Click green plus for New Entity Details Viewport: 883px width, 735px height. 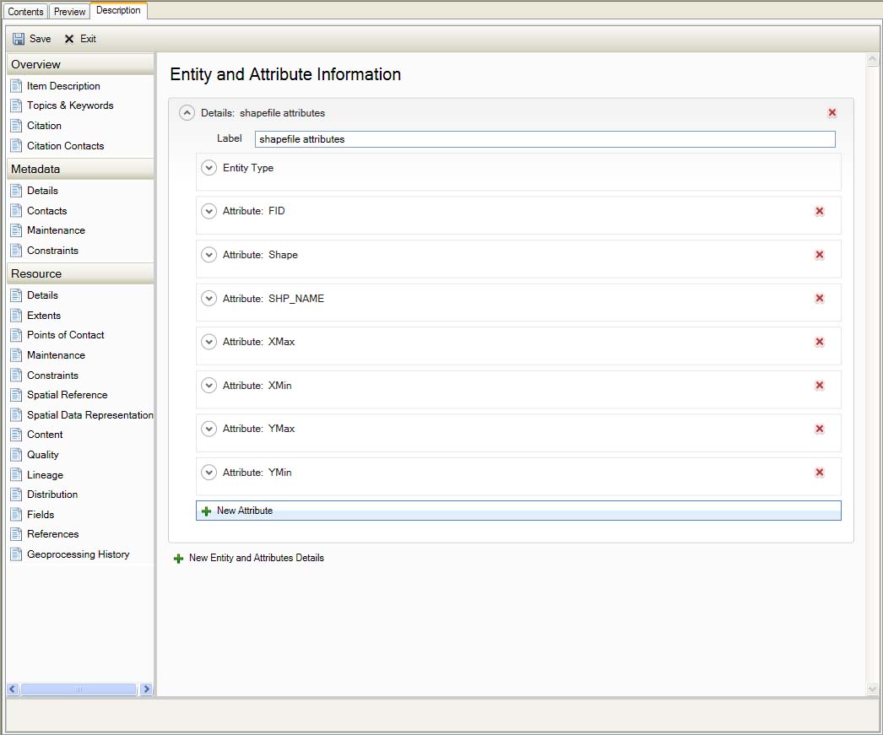178,559
